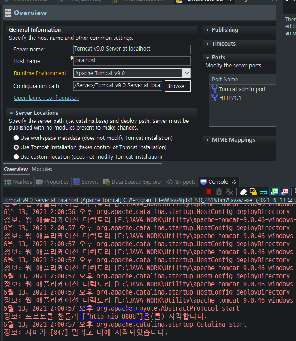
Task: Open the Data Source Explorer tab
Action: tap(132, 182)
